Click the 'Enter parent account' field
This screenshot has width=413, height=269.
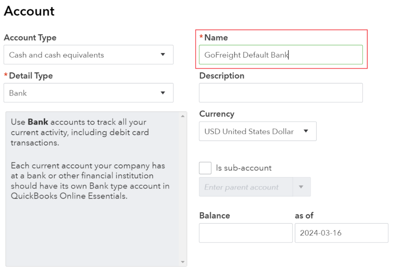pos(245,187)
